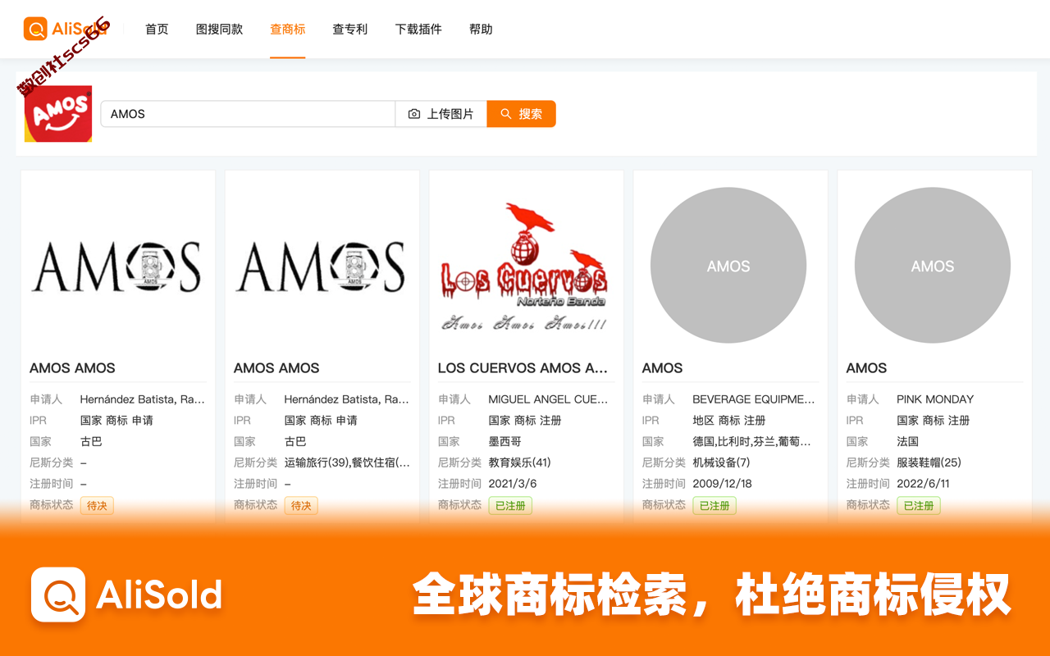Open the 首页 home tab
Screen dimensions: 1050x656
click(x=157, y=30)
